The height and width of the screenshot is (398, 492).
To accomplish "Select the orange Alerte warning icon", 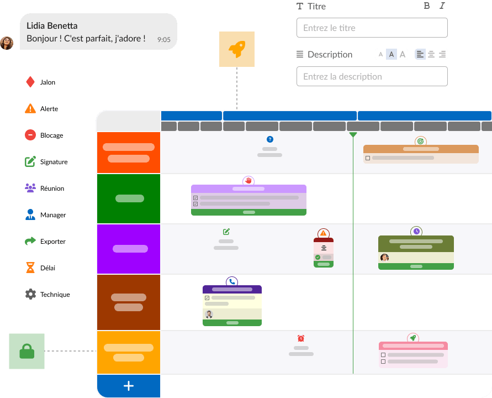I will coord(30,108).
